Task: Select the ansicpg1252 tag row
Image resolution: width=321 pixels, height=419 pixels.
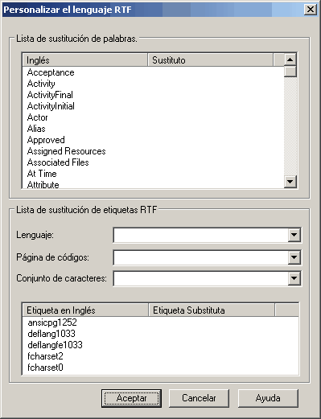Action: click(160, 322)
